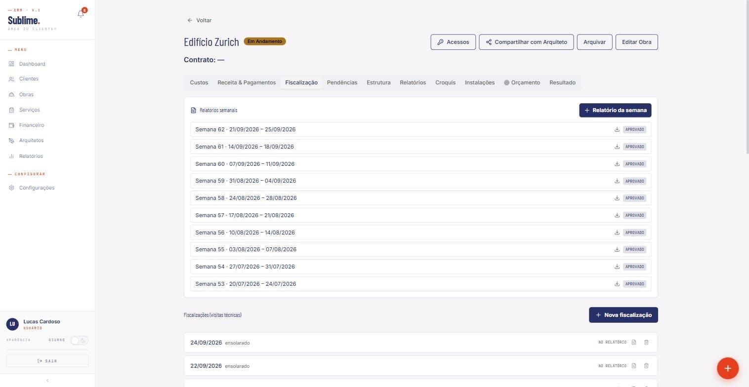Go to the Orçamento tab
This screenshot has height=387, width=749.
point(522,82)
